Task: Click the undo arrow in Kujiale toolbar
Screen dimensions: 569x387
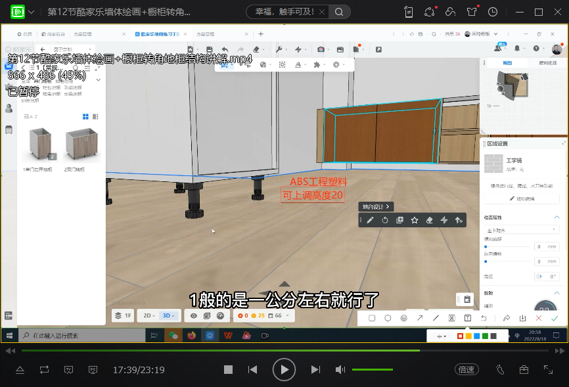Action: pyautogui.click(x=225, y=49)
